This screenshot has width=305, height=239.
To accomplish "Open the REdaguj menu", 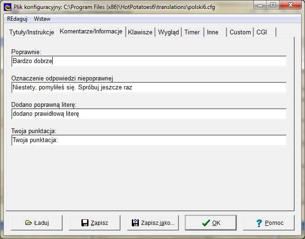I will click(x=17, y=19).
